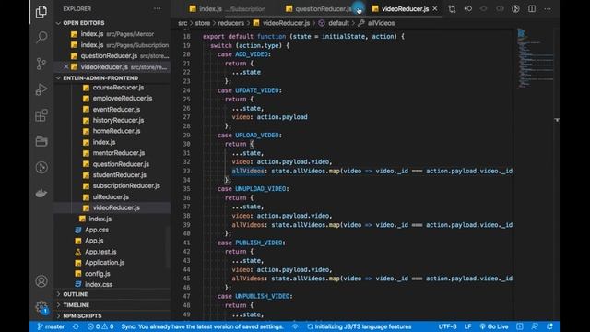Click UPLOAD_VIDEO case in code

(257, 136)
